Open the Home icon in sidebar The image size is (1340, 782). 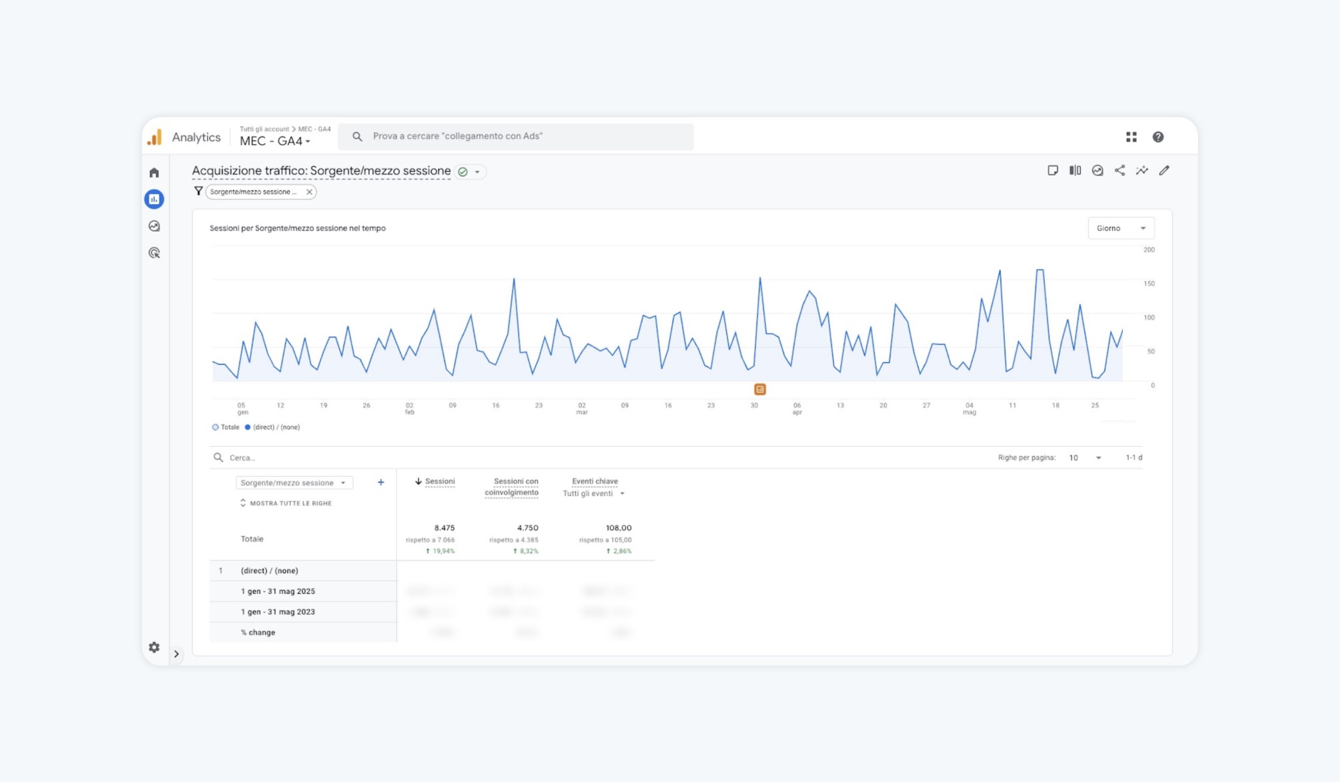coord(154,172)
